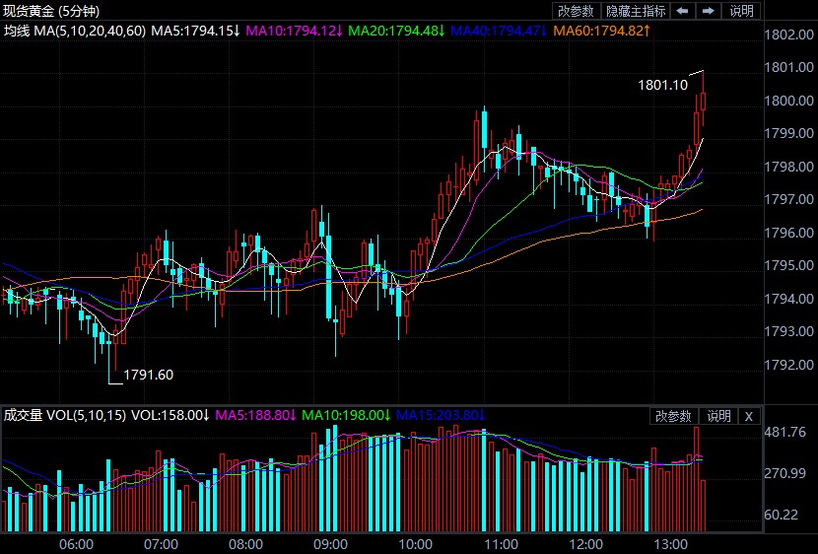
Task: Hide the main indicator via 隐藏主指标
Action: pyautogui.click(x=635, y=12)
